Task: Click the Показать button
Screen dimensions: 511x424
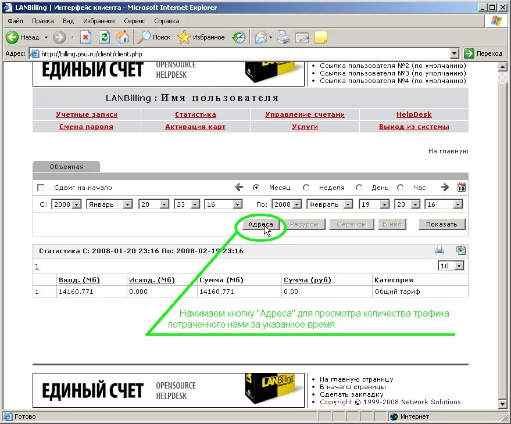Action: pos(442,224)
